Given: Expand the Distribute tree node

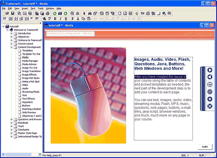Looking at the screenshot, I should [x=12, y=123].
